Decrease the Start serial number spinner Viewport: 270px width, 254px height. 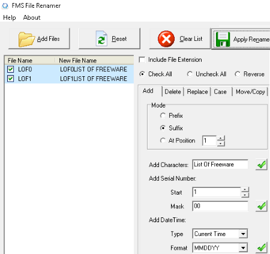[x=245, y=195]
